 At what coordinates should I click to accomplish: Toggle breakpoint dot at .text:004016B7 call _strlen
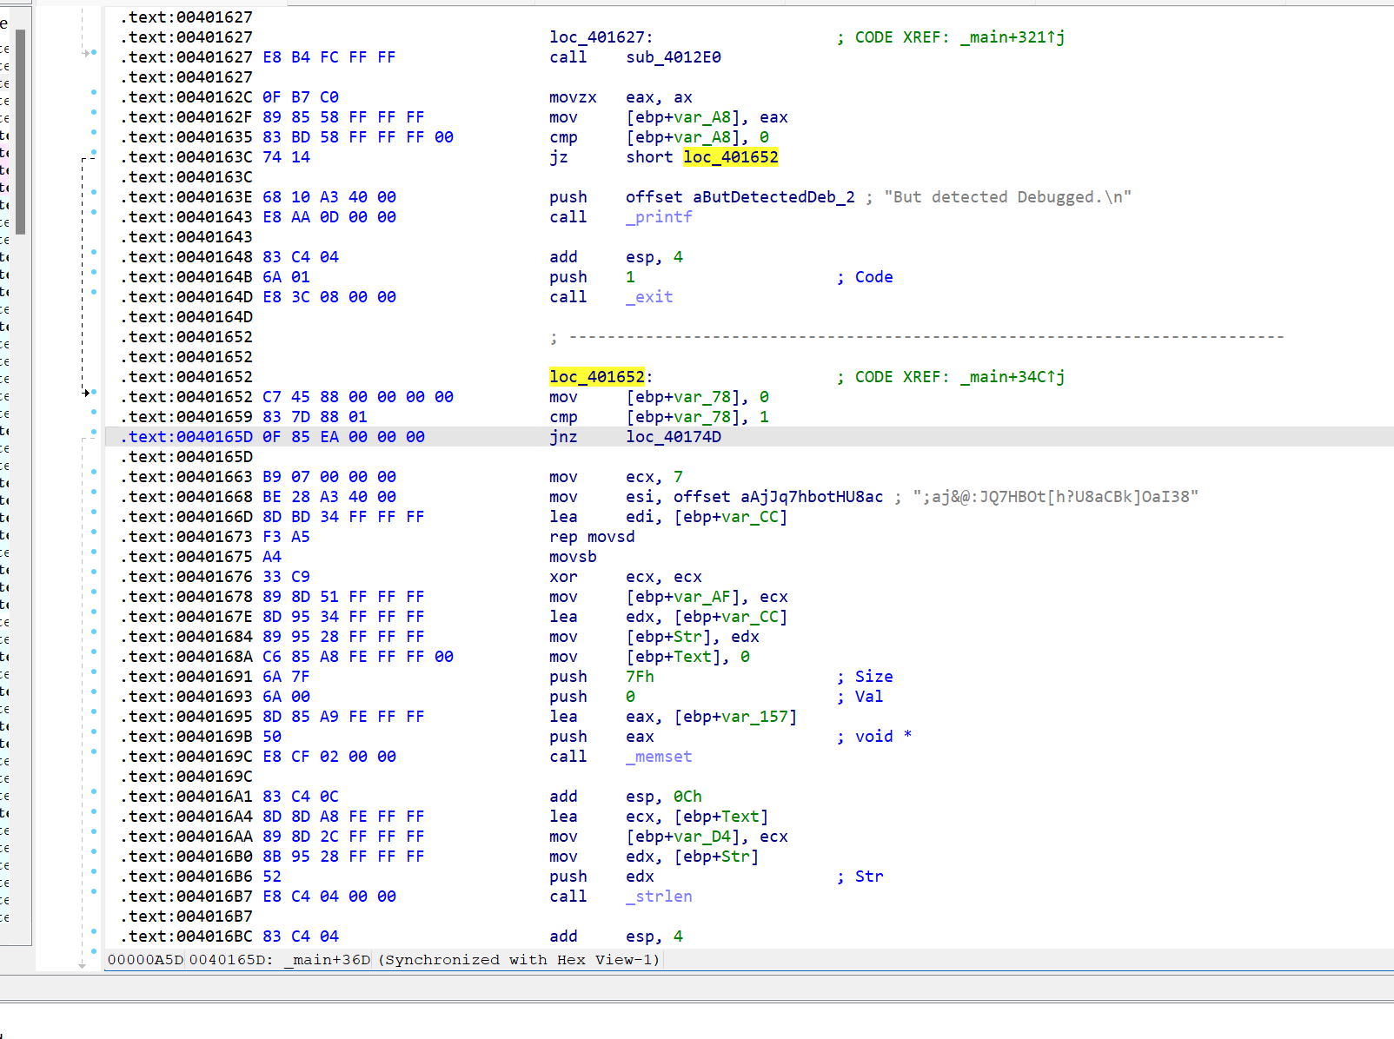click(x=94, y=892)
